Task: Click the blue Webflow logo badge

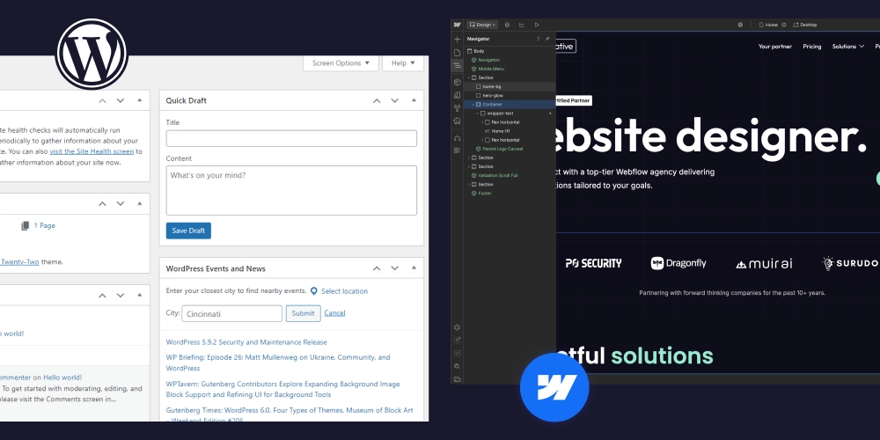Action: pos(554,387)
